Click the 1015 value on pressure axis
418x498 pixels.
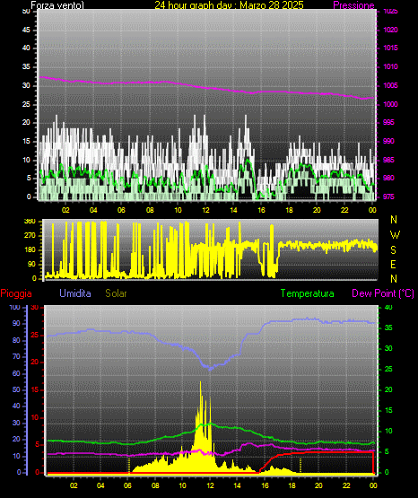tap(390, 48)
